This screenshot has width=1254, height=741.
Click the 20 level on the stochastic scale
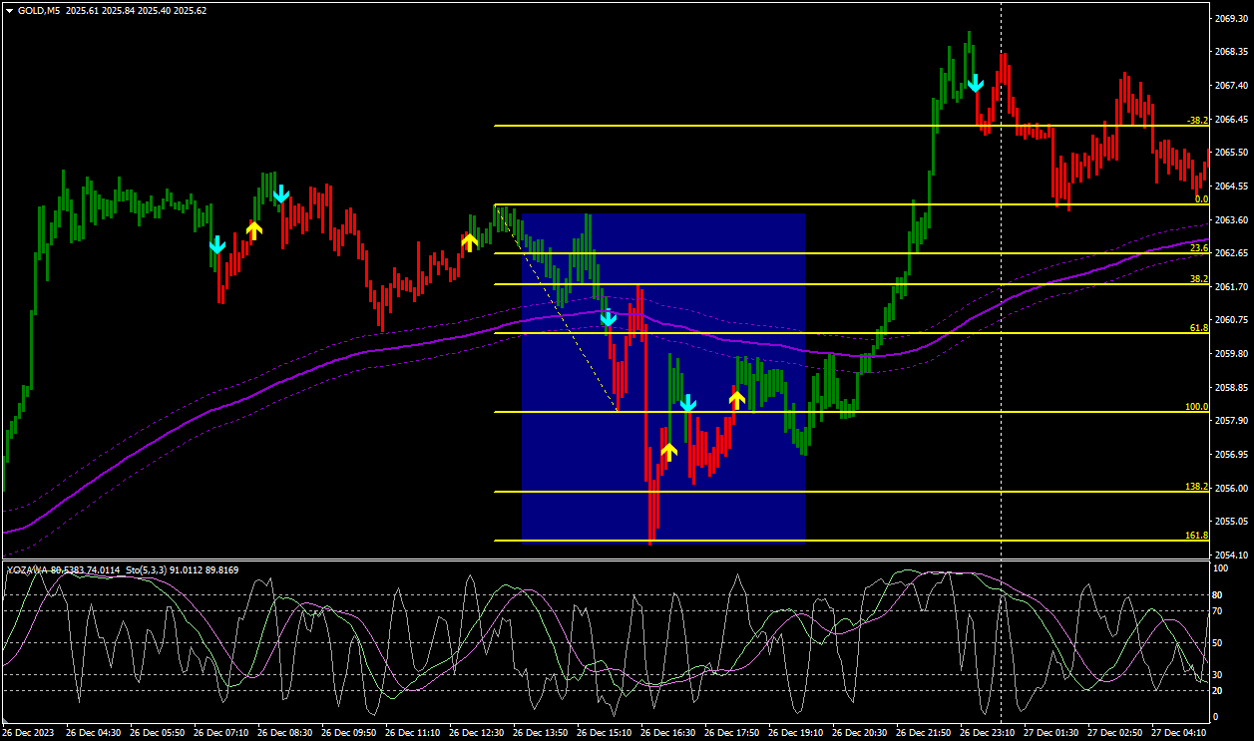point(1218,690)
